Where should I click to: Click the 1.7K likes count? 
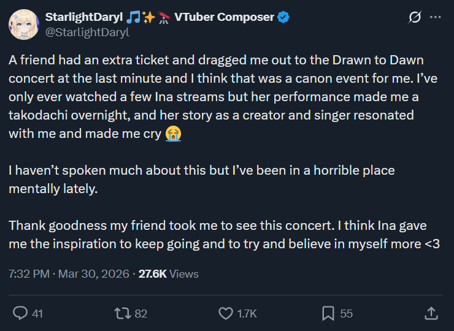pos(246,313)
